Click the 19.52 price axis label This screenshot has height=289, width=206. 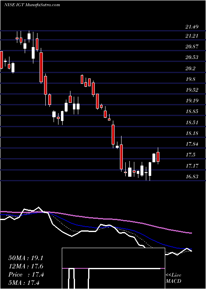coord(192,90)
